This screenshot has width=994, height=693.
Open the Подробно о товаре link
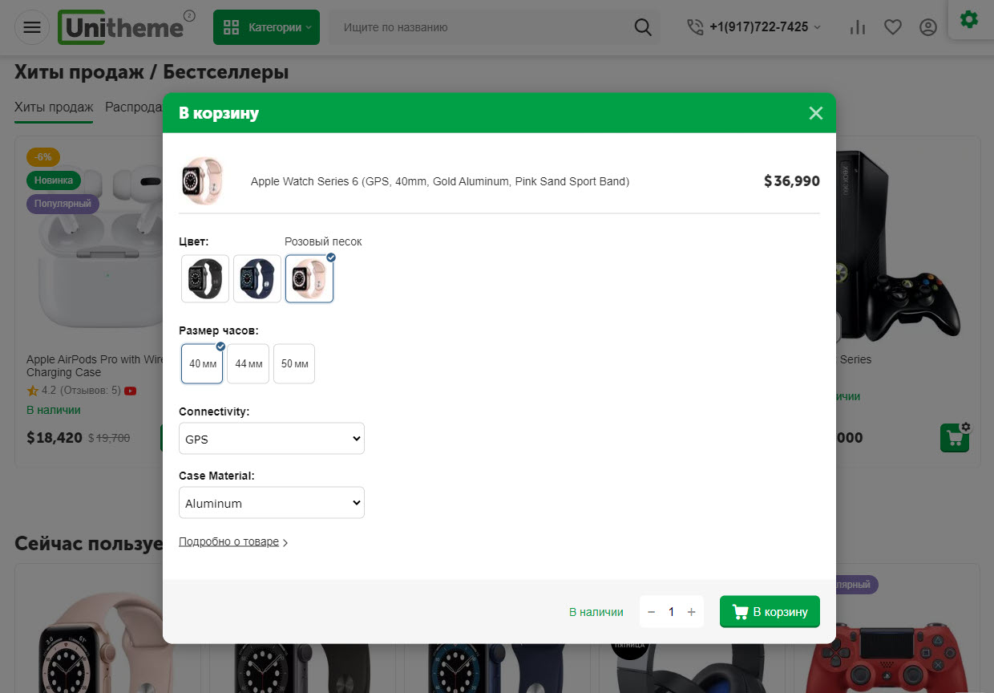[x=229, y=542]
